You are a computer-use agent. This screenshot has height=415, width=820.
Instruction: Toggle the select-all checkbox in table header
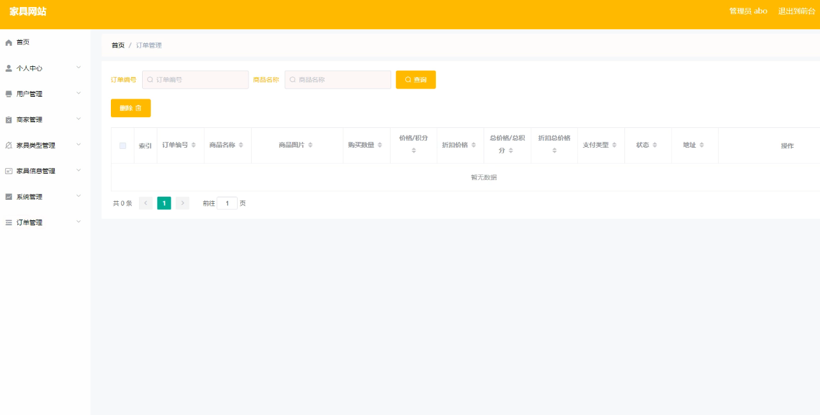coord(123,146)
